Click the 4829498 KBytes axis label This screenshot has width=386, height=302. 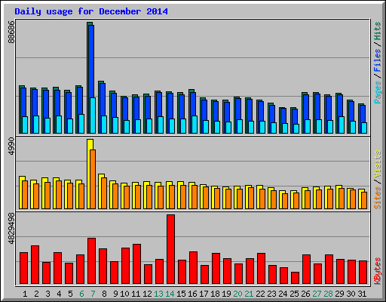point(11,229)
